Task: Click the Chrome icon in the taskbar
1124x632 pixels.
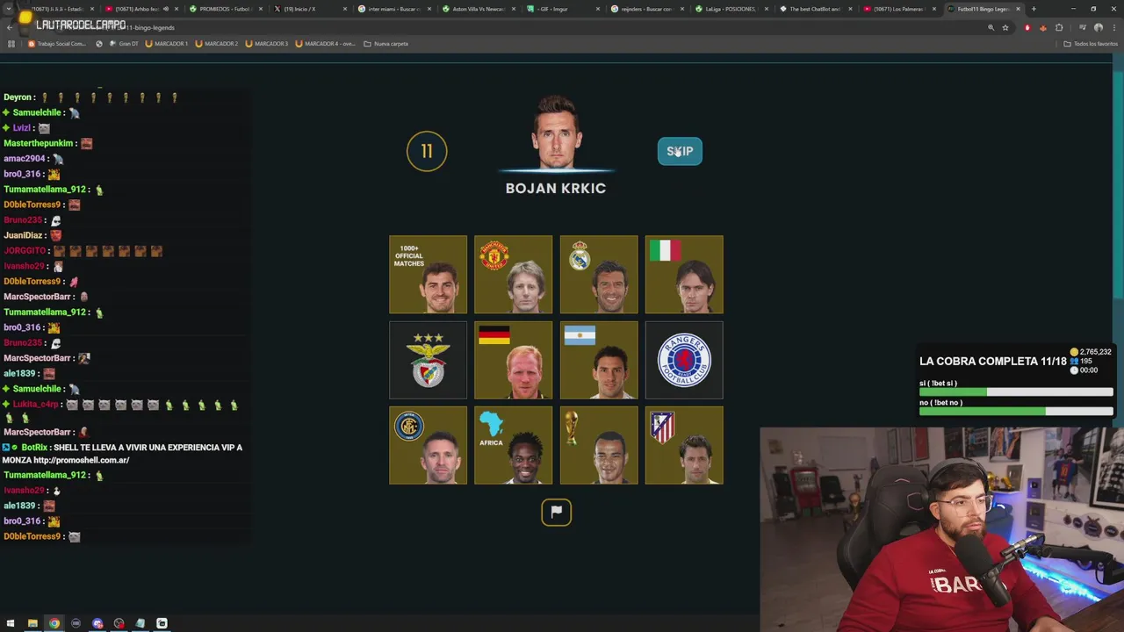Action: coord(54,623)
